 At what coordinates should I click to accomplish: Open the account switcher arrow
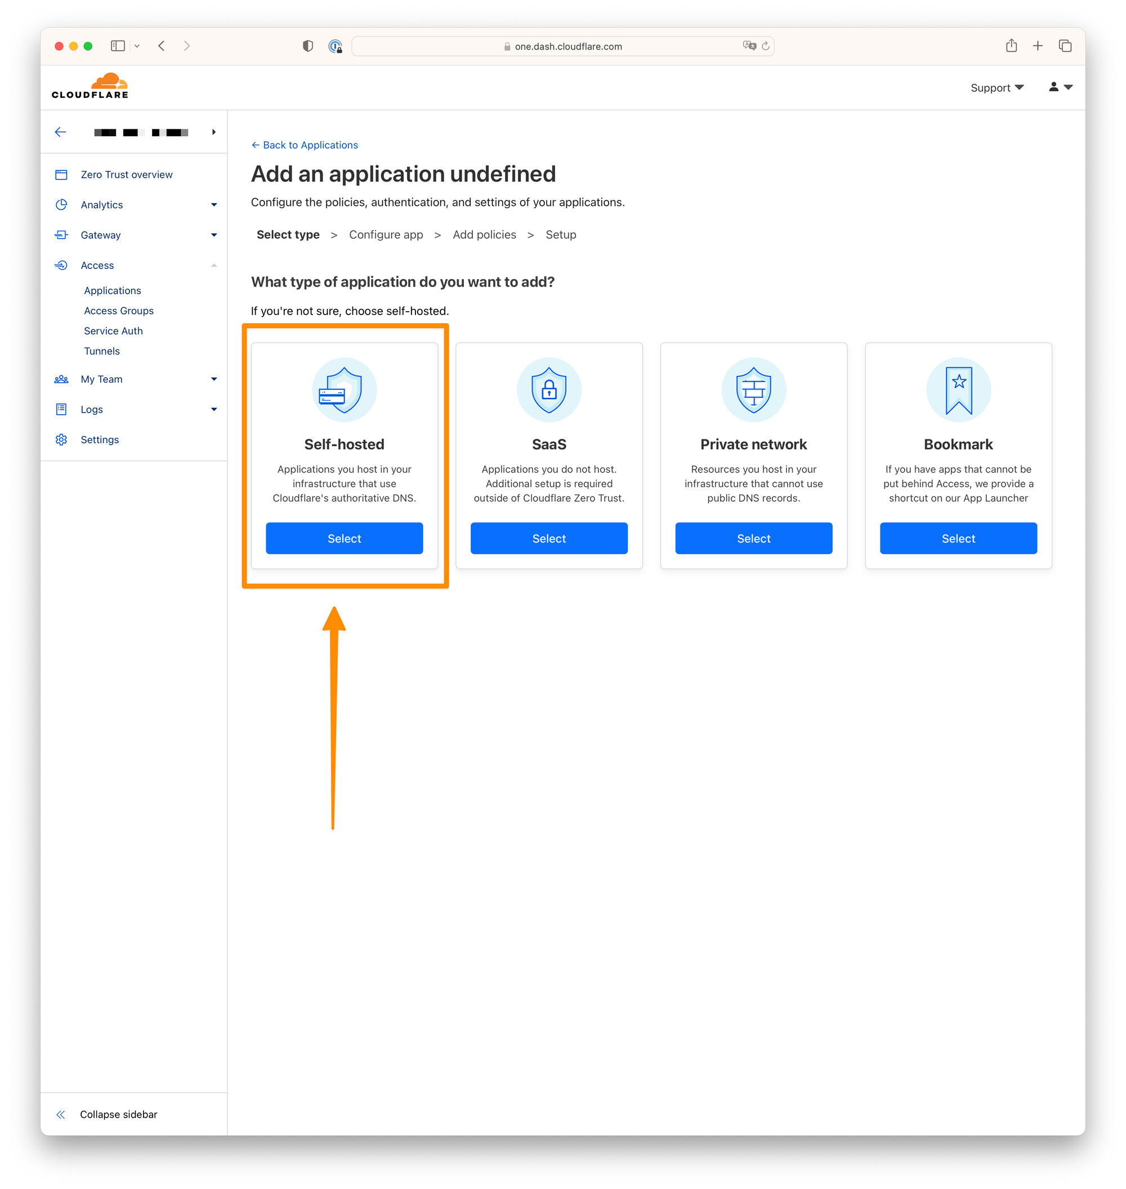(x=214, y=132)
